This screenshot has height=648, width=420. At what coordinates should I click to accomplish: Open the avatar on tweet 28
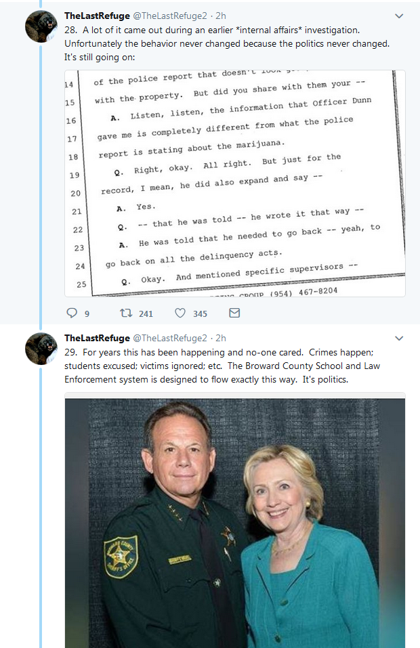tap(41, 26)
